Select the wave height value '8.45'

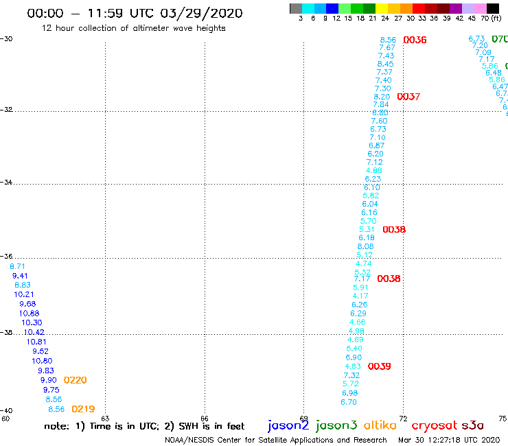[386, 64]
